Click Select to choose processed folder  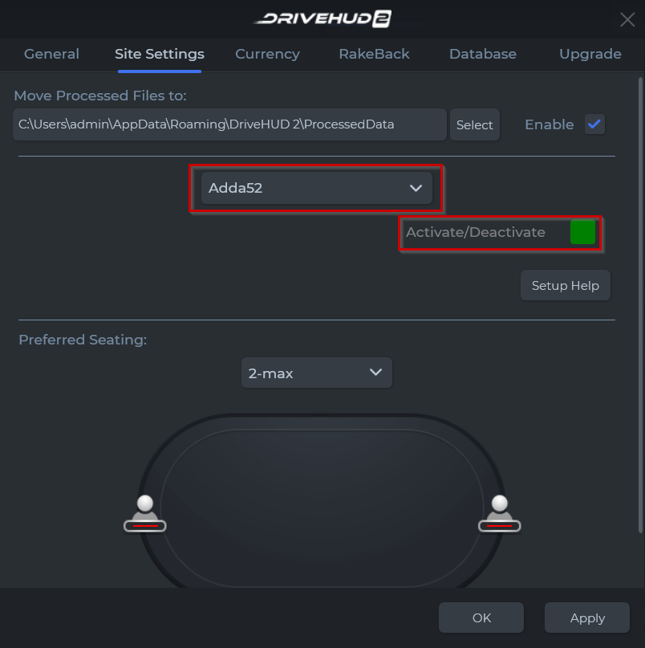coord(475,124)
